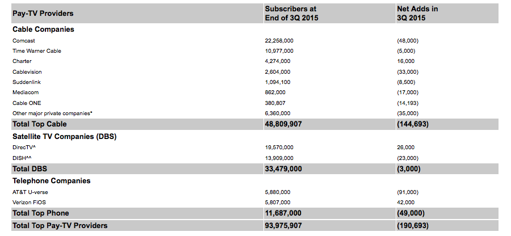Select the Time Warner Cable row label
511x236 pixels.
36,51
